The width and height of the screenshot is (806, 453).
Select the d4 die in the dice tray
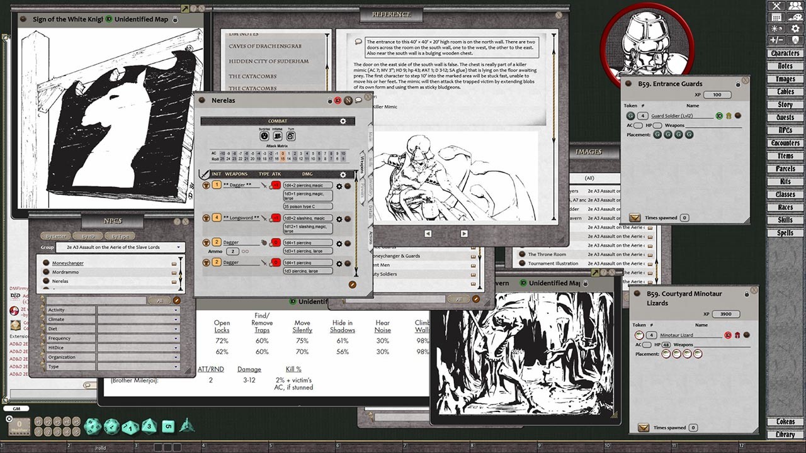[186, 427]
